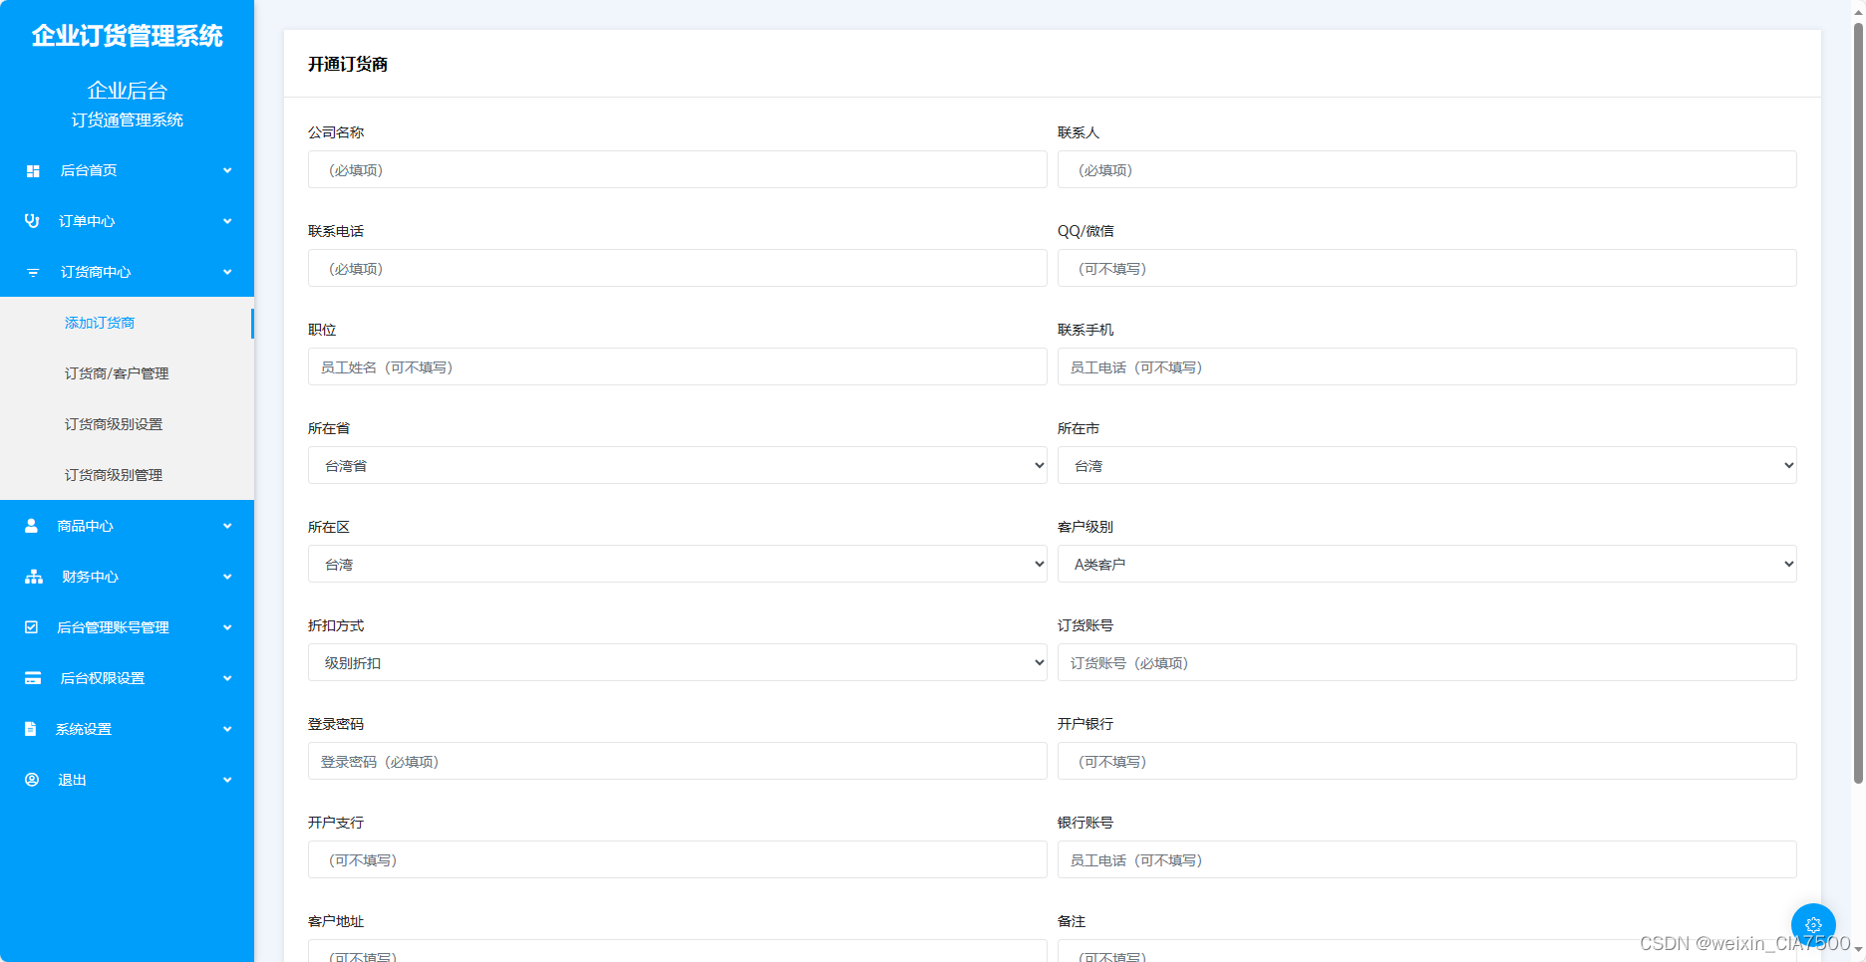Open the 所在省 province dropdown

(x=678, y=465)
